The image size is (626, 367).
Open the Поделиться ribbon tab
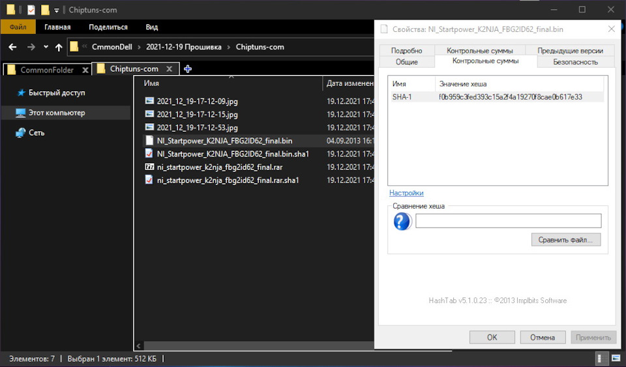pyautogui.click(x=108, y=27)
